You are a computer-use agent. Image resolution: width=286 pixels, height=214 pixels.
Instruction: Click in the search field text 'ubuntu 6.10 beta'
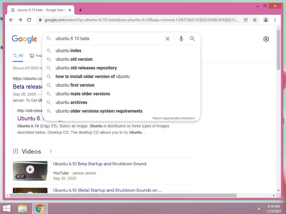pyautogui.click(x=72, y=38)
